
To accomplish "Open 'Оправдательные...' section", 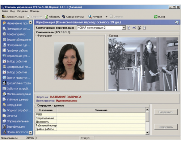I will tap(17, 121).
